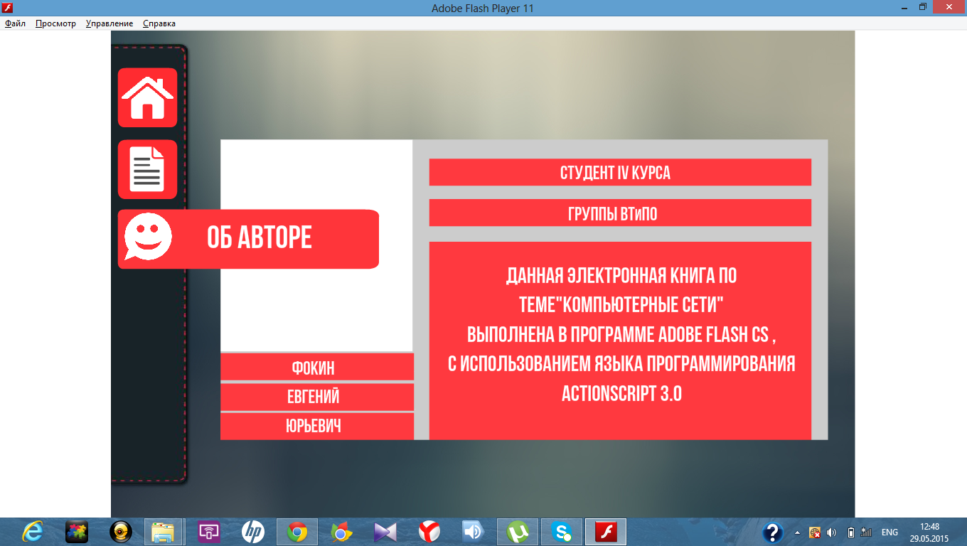Click the ЕВГЕНИЙ name label

(x=316, y=397)
